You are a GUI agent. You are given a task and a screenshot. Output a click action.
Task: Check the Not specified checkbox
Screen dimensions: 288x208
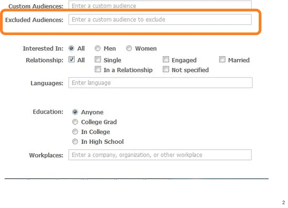[166, 69]
